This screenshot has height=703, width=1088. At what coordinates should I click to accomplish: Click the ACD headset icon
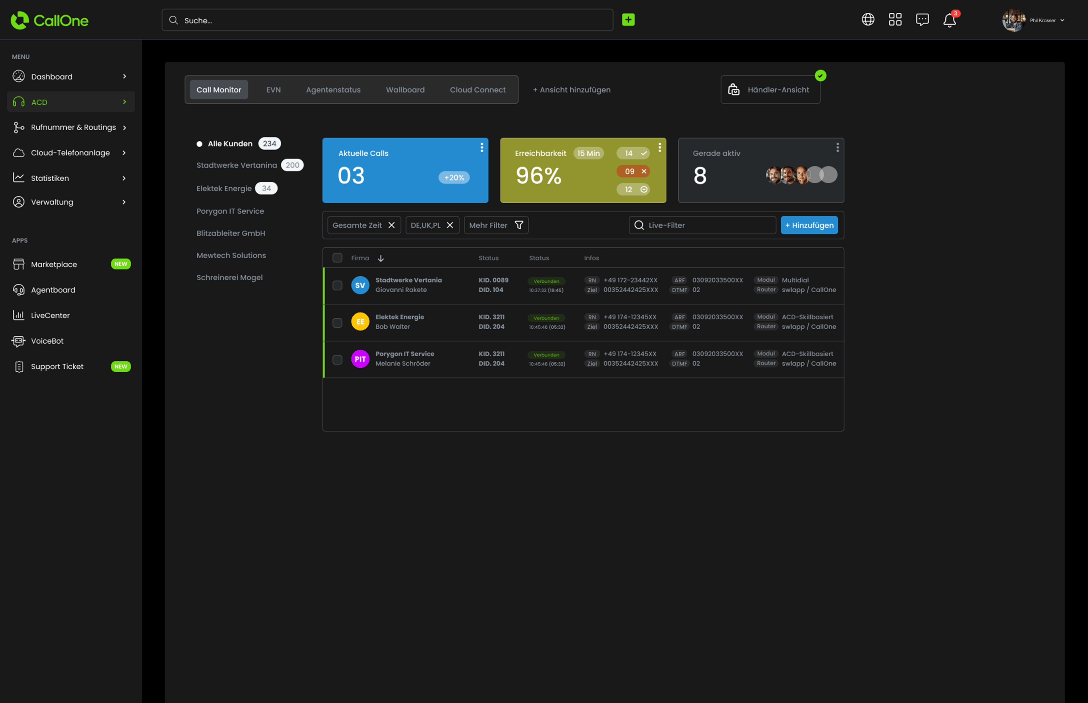pyautogui.click(x=19, y=102)
